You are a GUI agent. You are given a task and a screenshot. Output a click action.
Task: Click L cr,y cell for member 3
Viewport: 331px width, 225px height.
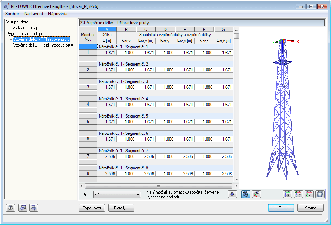tap(185, 87)
